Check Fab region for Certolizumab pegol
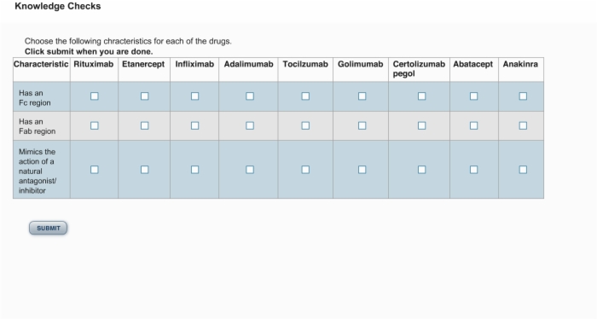The height and width of the screenshot is (319, 597). (422, 125)
